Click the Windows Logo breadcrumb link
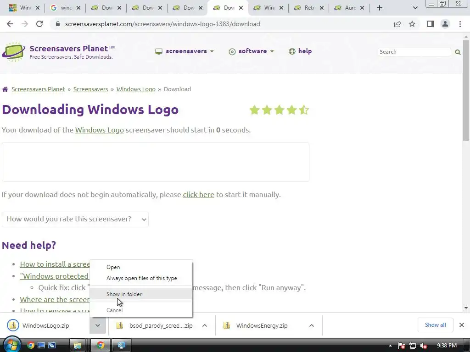The image size is (470, 352). pyautogui.click(x=136, y=89)
